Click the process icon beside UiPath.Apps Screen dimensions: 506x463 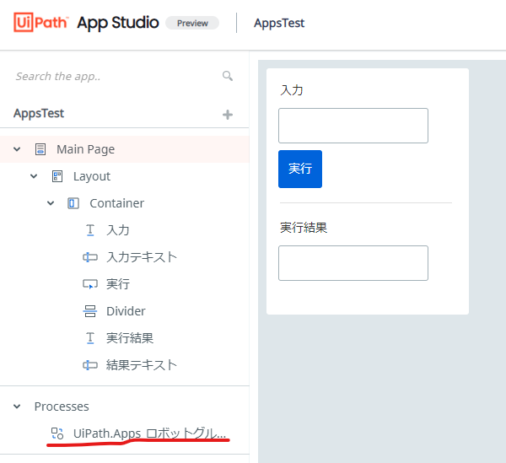[57, 433]
